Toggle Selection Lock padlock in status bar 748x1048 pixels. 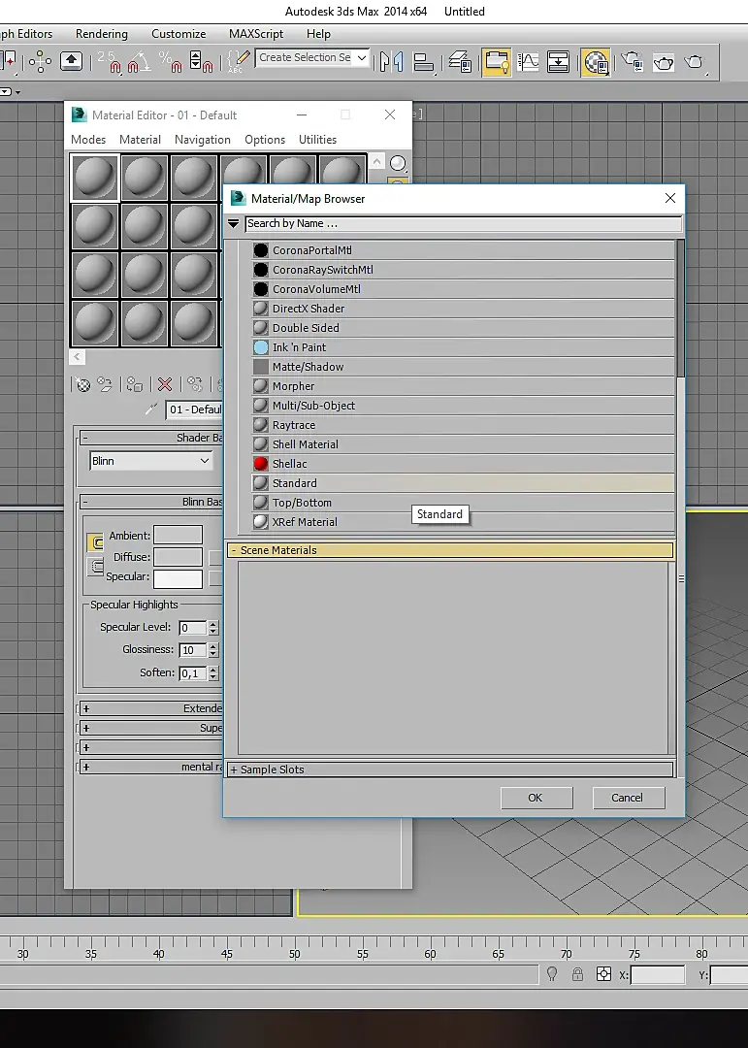577,974
